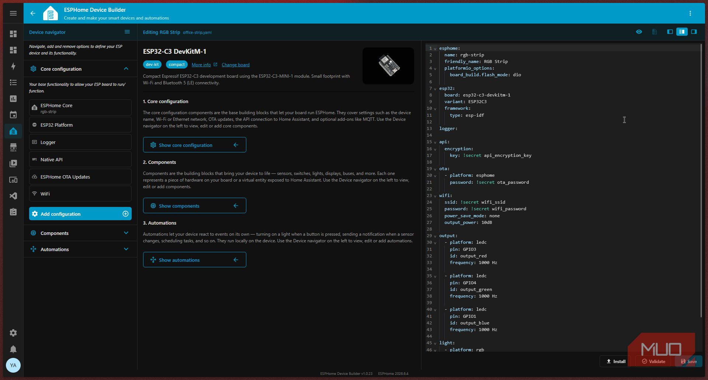Open the History chart sidebar icon

click(13, 99)
